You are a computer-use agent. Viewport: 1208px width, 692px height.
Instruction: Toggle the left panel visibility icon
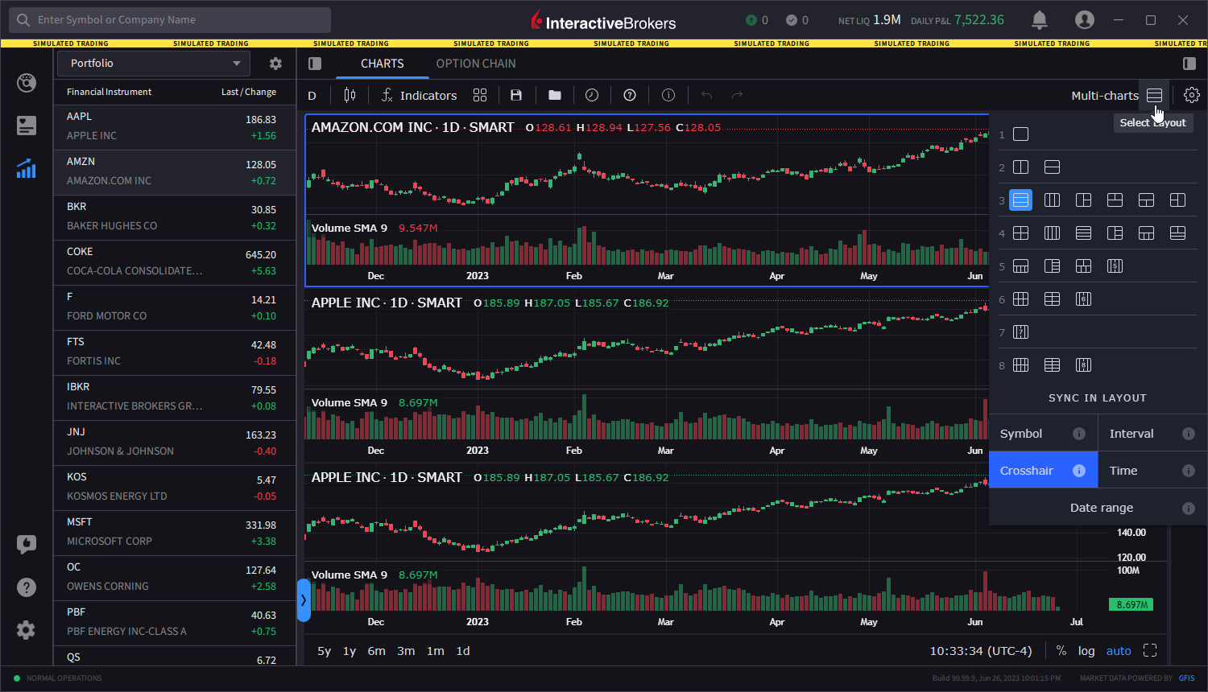point(315,63)
